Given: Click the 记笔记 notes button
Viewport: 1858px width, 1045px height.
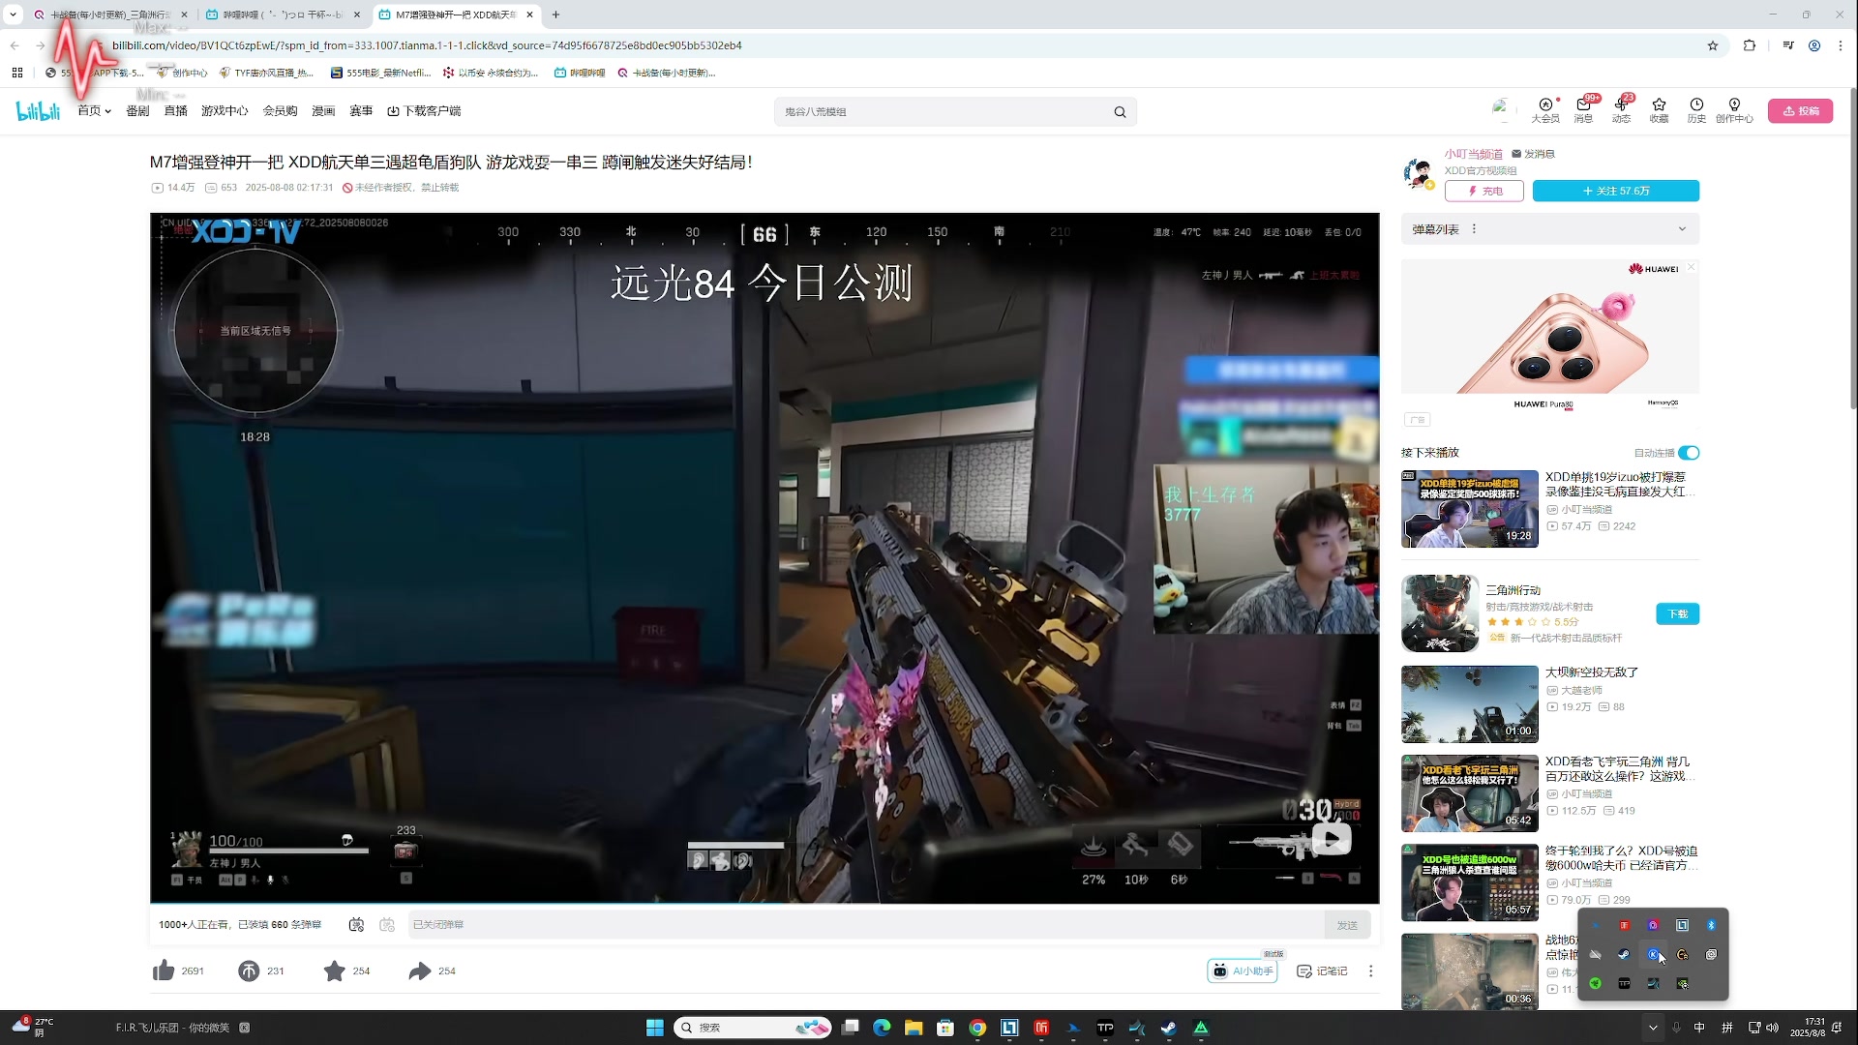Looking at the screenshot, I should click(1322, 970).
